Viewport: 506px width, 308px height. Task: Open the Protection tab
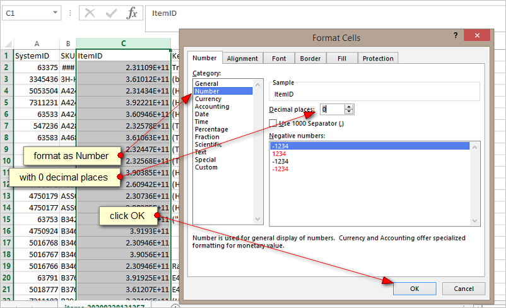pos(378,58)
